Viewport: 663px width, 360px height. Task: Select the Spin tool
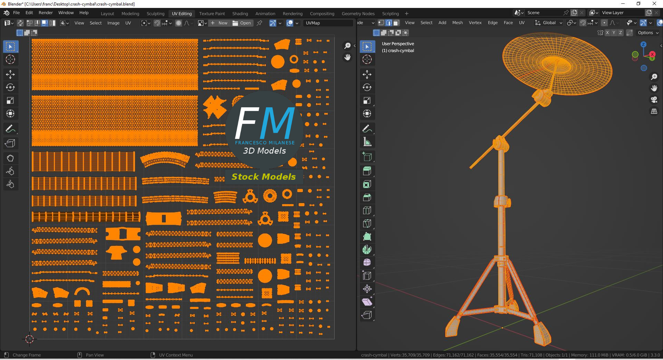coord(367,250)
